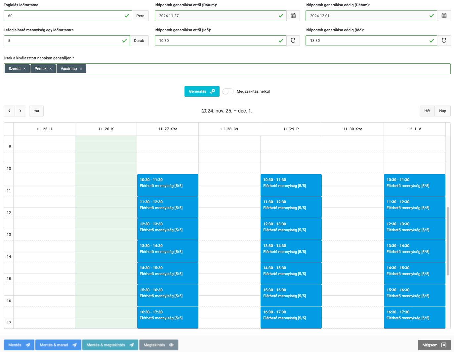454x352 pixels.
Task: Remove the Szerda day tag
Action: pos(24,69)
